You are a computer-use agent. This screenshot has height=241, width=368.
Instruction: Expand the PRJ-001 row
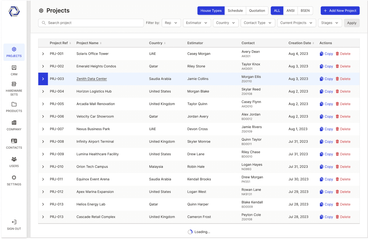tap(43, 54)
